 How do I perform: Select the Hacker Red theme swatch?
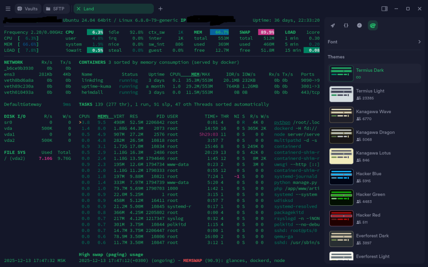tap(341, 218)
